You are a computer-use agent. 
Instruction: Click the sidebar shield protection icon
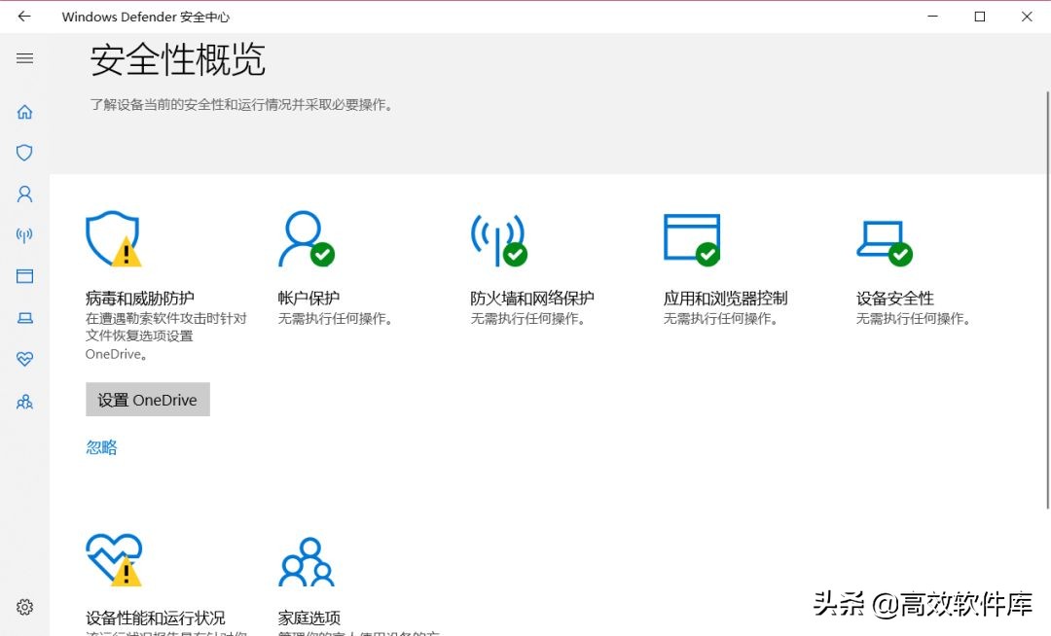pyautogui.click(x=25, y=153)
